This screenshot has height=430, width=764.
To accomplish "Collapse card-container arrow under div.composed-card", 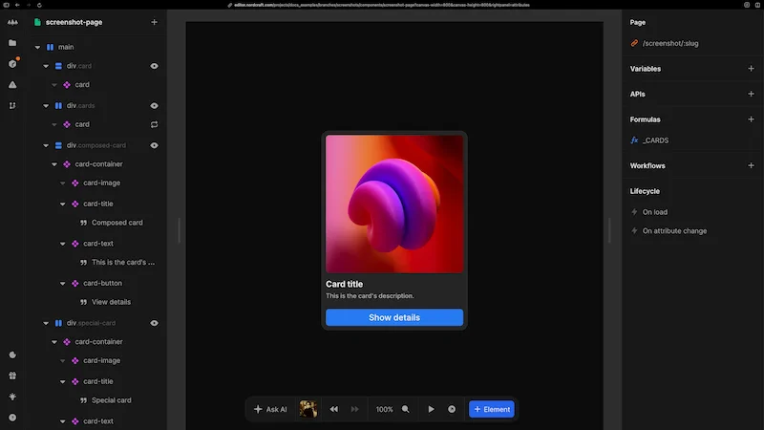I will (54, 164).
